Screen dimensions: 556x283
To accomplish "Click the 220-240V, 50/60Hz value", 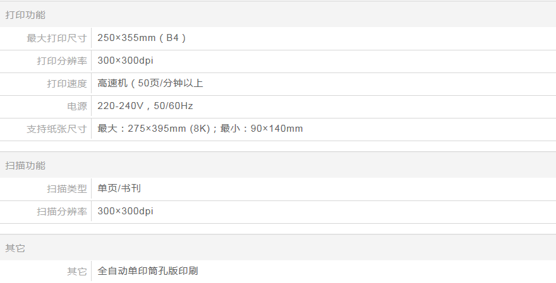I will [145, 106].
